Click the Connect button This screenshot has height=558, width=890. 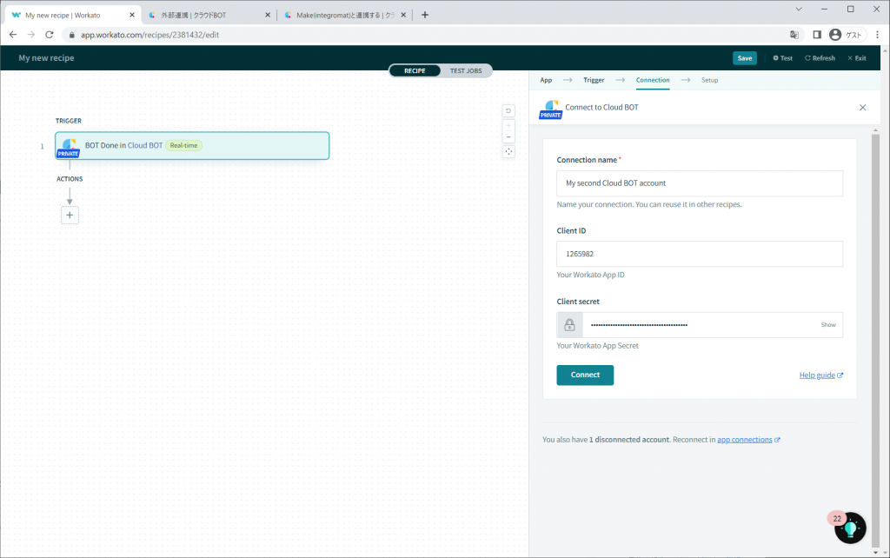585,375
